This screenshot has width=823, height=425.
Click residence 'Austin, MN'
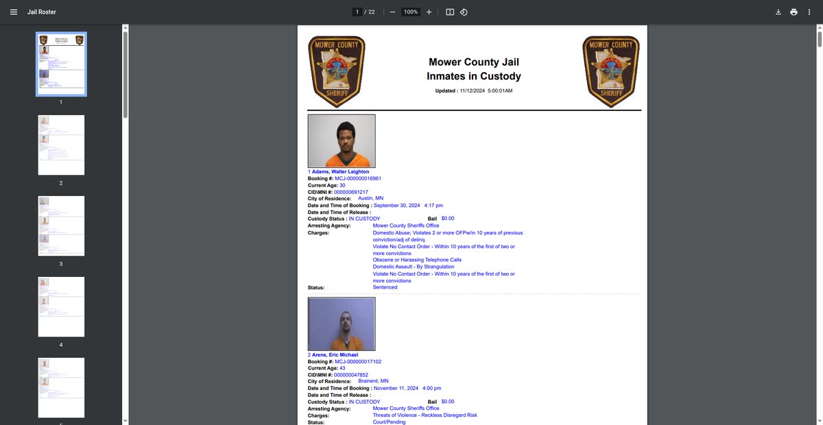click(x=371, y=198)
